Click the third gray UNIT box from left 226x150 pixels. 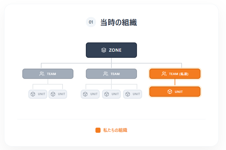coord(90,94)
